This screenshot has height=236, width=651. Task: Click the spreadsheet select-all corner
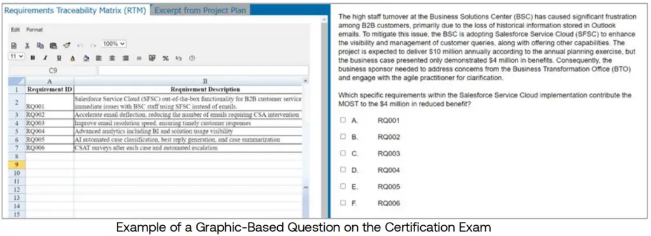[x=17, y=81]
